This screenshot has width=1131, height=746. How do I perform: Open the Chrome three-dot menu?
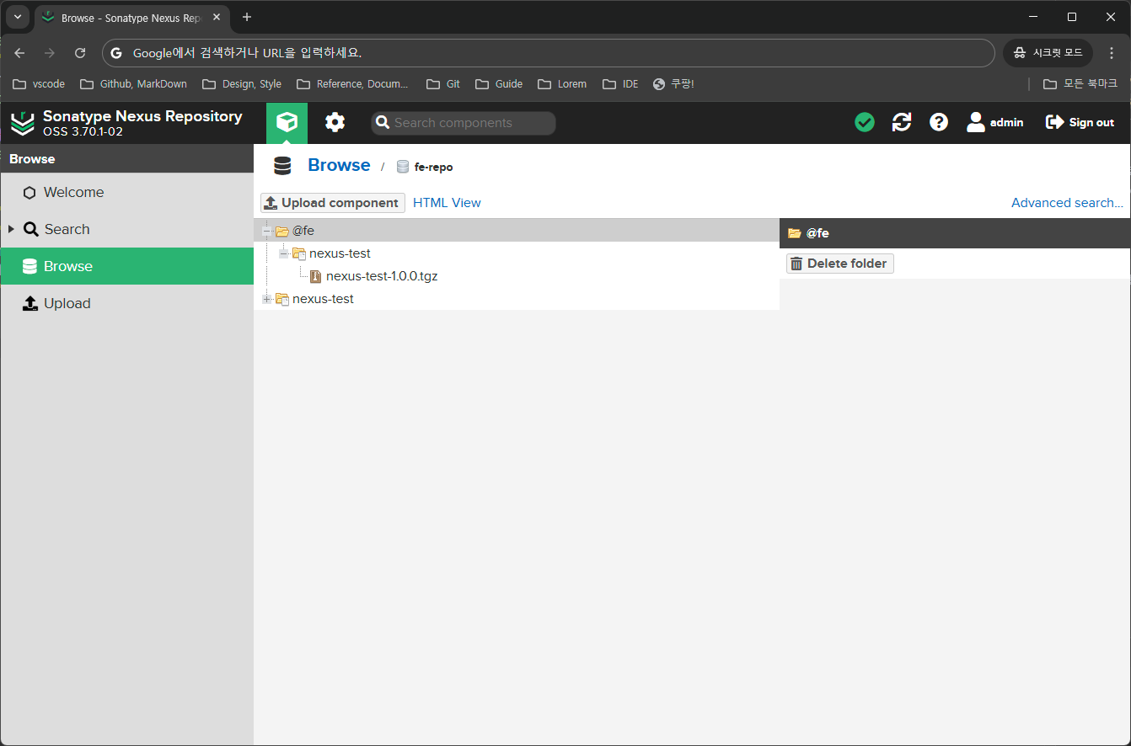pyautogui.click(x=1112, y=53)
